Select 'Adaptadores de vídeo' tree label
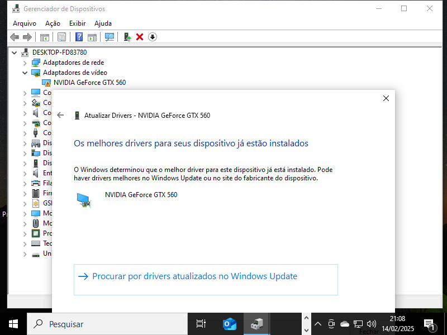Image resolution: width=447 pixels, height=335 pixels. (x=75, y=73)
